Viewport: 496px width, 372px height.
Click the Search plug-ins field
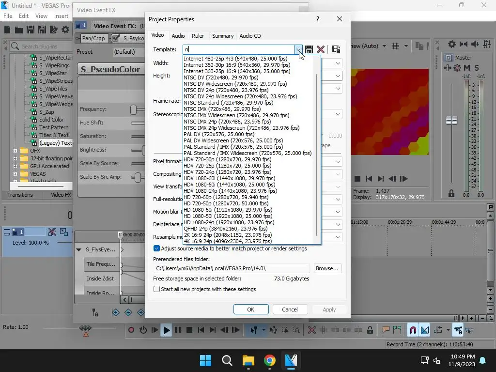click(x=46, y=46)
